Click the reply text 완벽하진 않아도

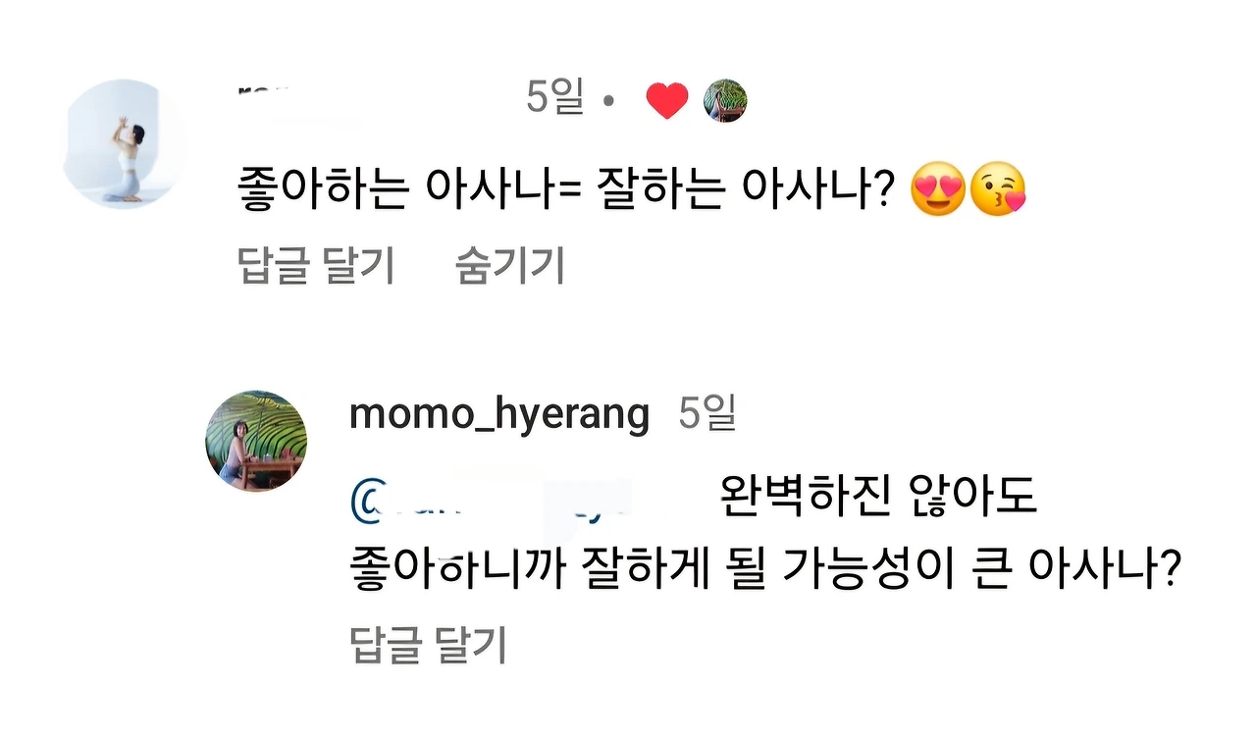point(877,501)
